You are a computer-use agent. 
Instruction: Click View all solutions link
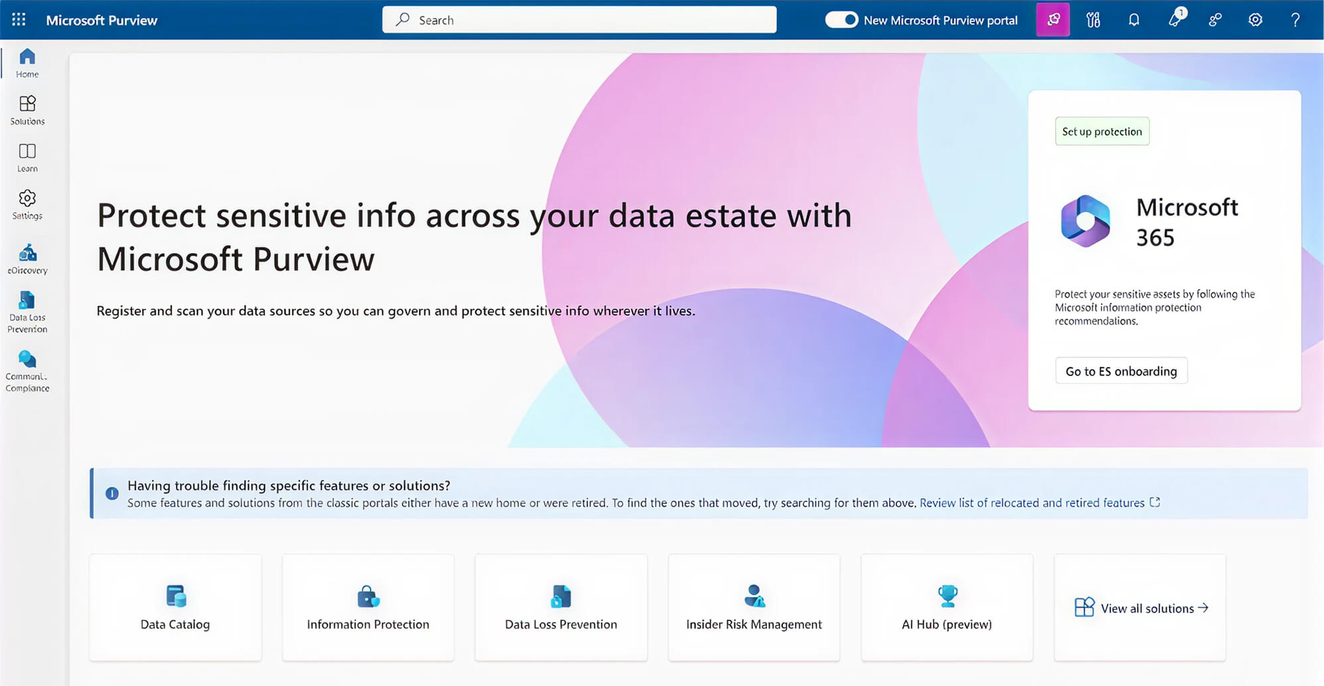tap(1154, 608)
